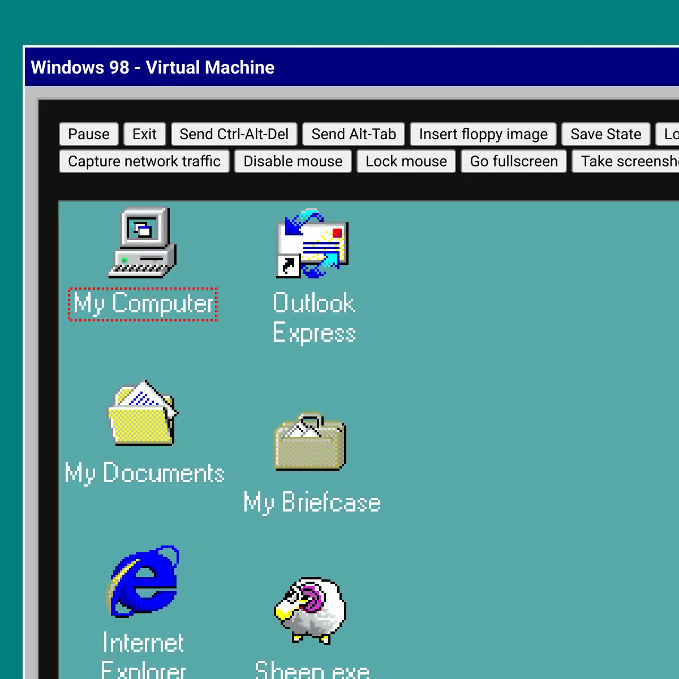The image size is (679, 679).
Task: Select the Sheep.exe sheep icon
Action: (310, 611)
